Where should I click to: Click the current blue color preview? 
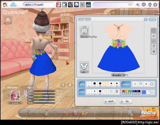coord(144,92)
